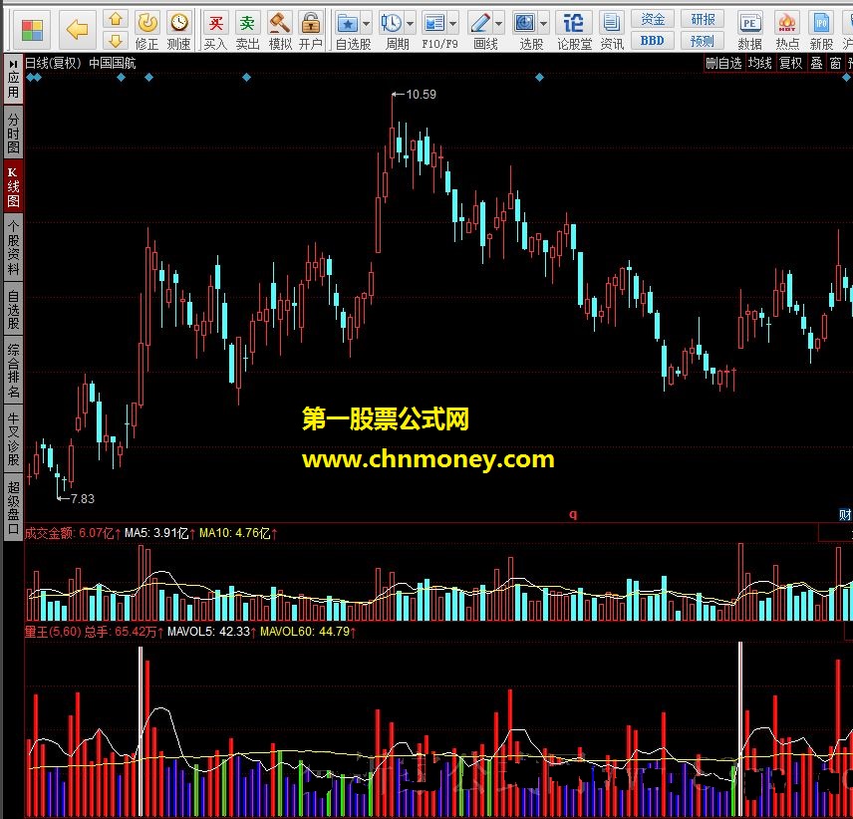
Task: Open the 个股资料 stock info tab
Action: tap(13, 247)
